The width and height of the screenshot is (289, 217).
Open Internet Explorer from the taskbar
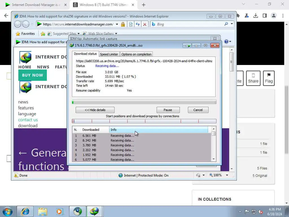click(x=25, y=211)
